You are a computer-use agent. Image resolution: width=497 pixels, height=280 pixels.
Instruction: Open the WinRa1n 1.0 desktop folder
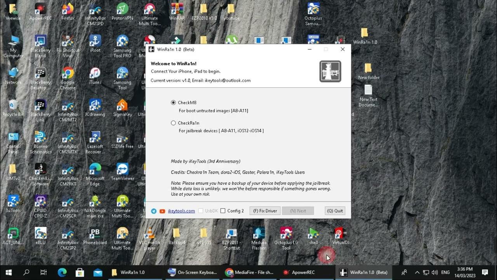click(365, 36)
